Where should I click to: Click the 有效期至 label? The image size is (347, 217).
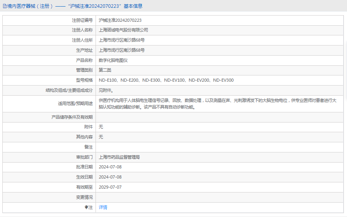(84, 187)
